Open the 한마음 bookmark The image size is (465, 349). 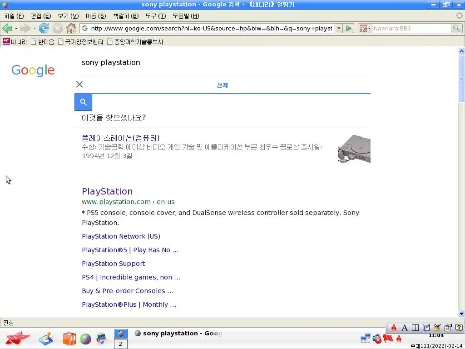(43, 41)
